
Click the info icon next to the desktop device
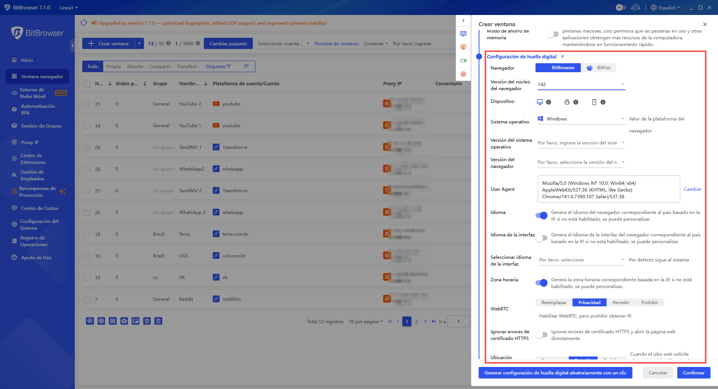coord(549,102)
